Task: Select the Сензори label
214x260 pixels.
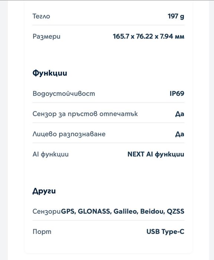Action: coord(46,212)
